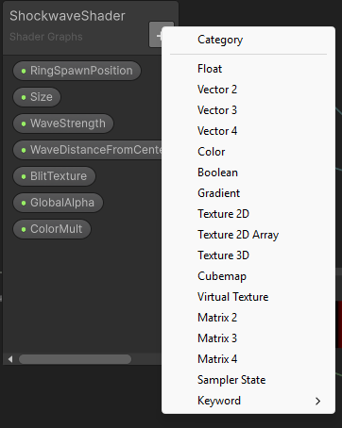342x428 pixels.
Task: Add a Texture 2D Array property
Action: coord(248,235)
